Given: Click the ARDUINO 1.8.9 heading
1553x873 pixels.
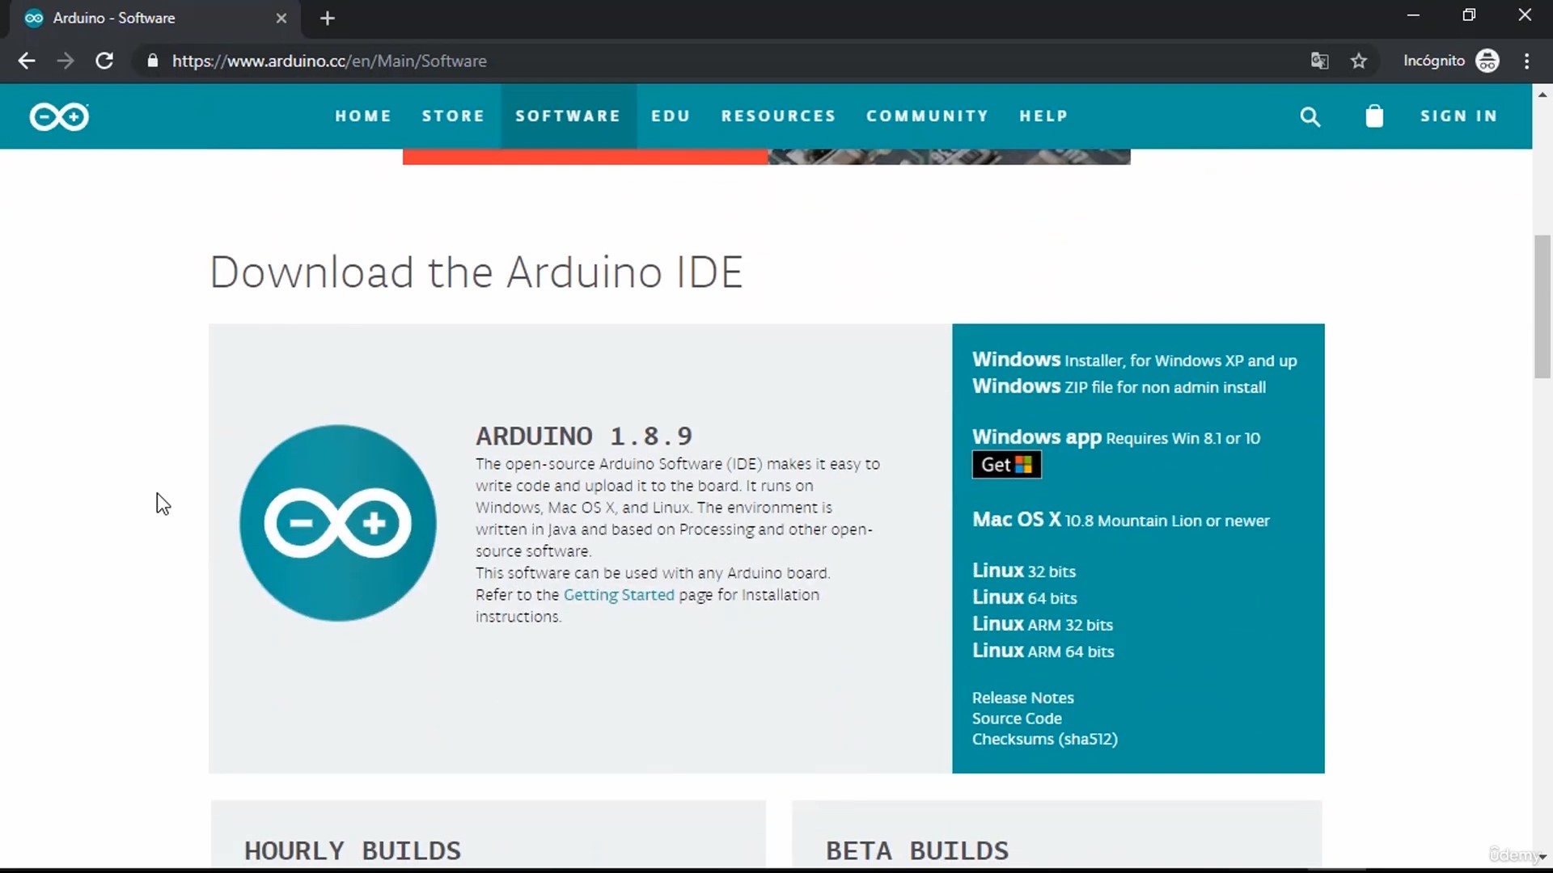Looking at the screenshot, I should 584,436.
